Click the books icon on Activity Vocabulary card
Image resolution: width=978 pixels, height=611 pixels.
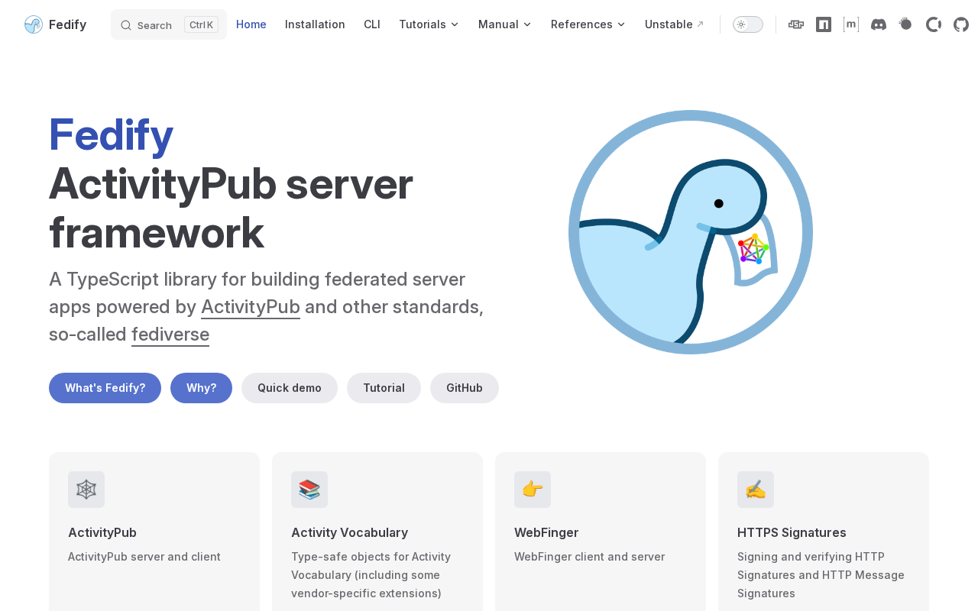309,490
